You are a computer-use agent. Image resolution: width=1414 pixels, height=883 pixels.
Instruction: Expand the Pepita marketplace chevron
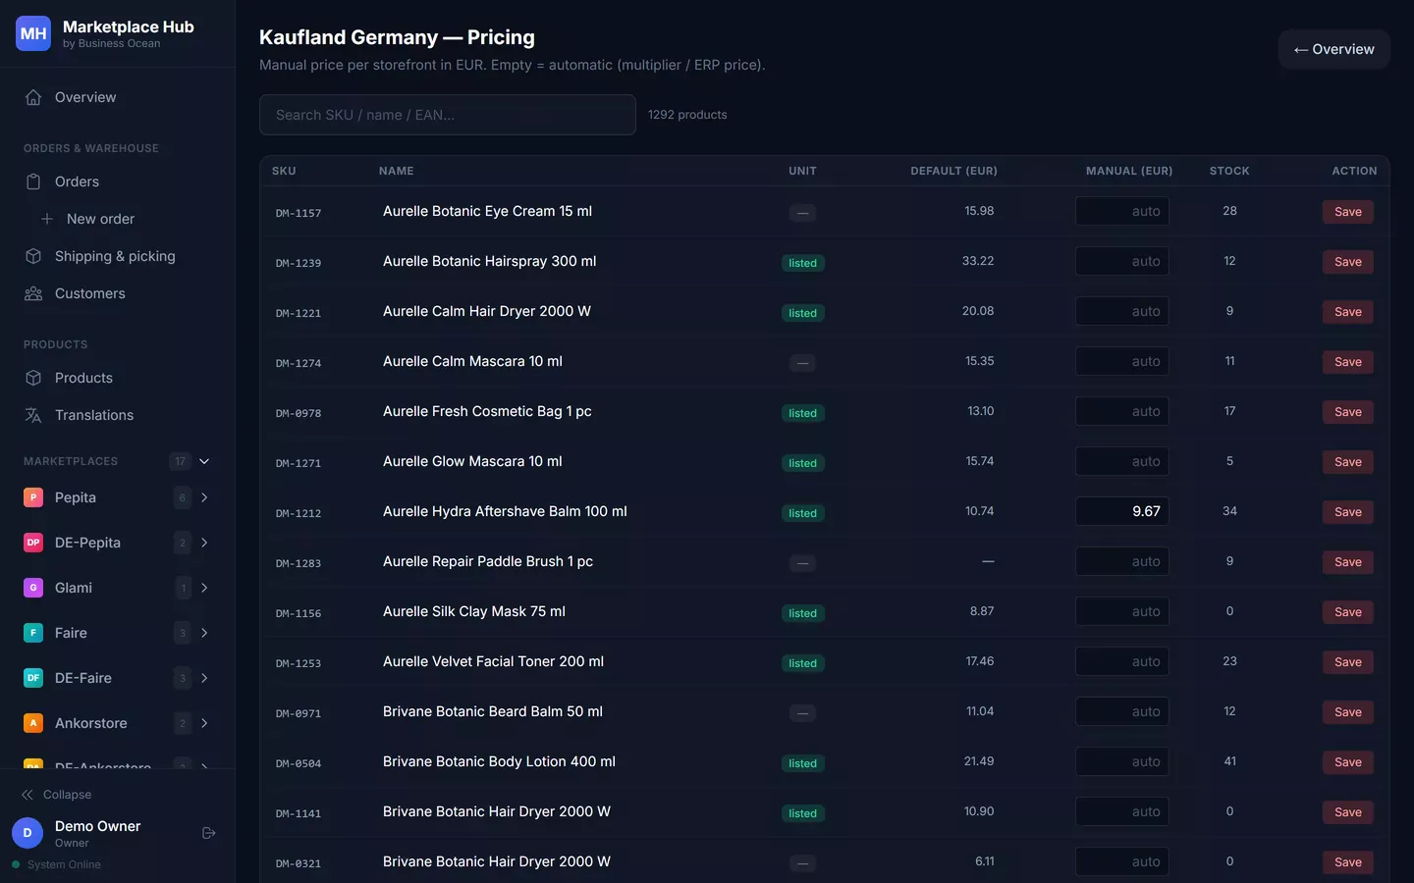204,497
